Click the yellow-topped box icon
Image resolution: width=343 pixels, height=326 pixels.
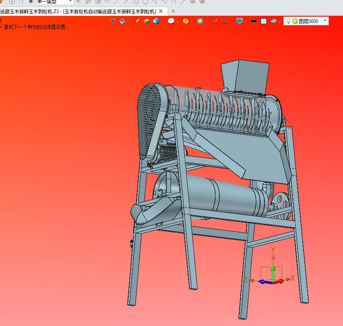coord(146,21)
